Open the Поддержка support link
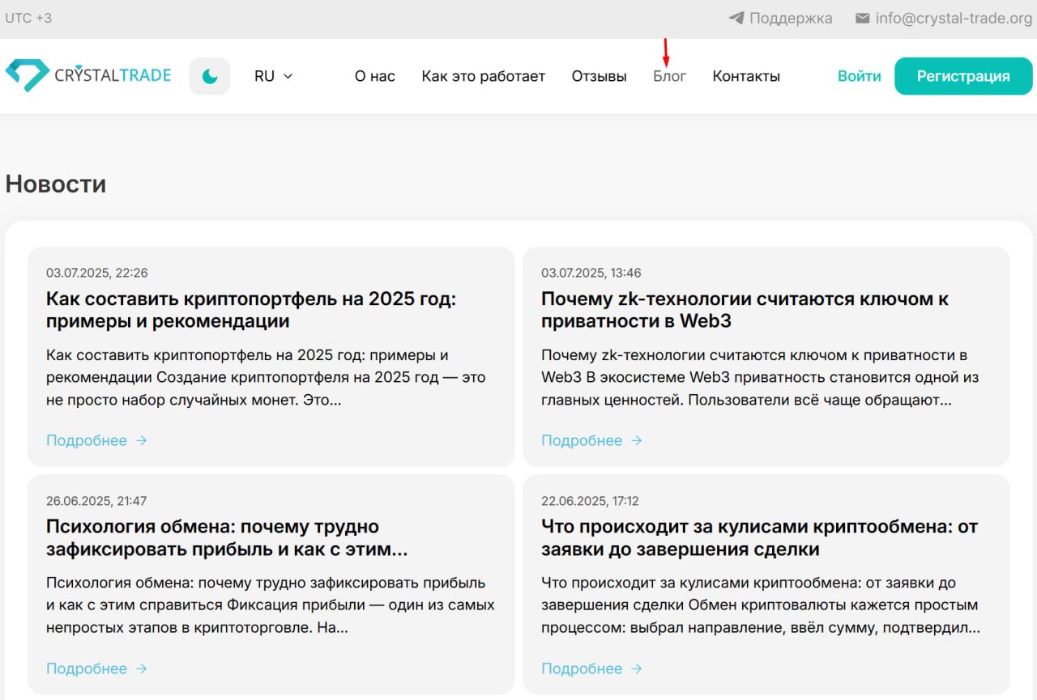Image resolution: width=1037 pixels, height=700 pixels. 790,18
